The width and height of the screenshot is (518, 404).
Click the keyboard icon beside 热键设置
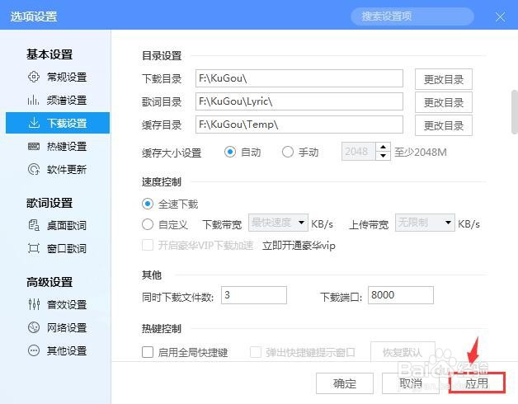[x=33, y=146]
